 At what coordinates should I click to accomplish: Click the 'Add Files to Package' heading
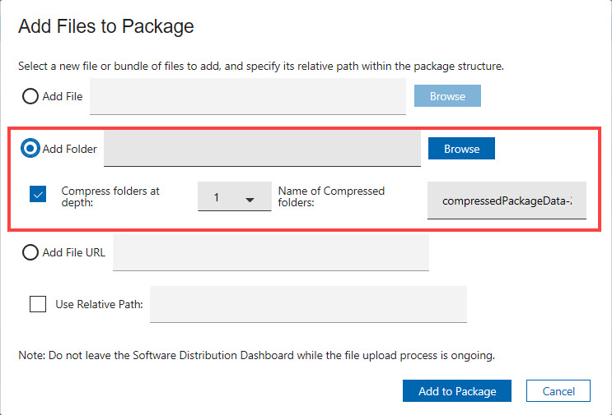coord(106,26)
